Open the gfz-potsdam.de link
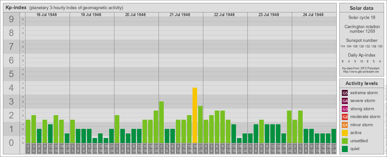This screenshot has width=387, height=157. (361, 72)
